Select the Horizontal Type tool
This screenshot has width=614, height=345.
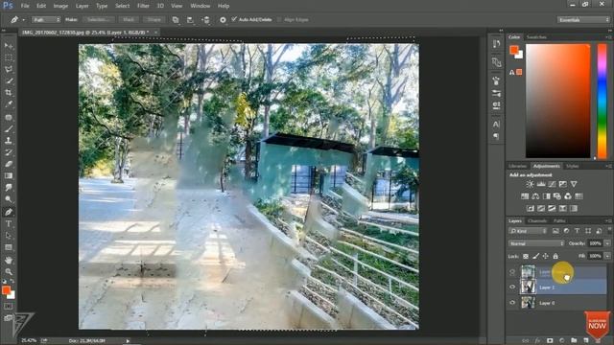[9, 223]
